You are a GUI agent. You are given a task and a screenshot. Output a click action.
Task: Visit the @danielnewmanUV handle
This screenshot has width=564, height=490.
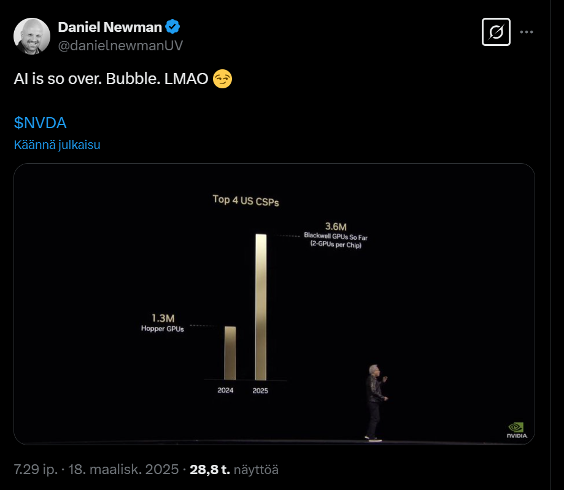point(120,45)
